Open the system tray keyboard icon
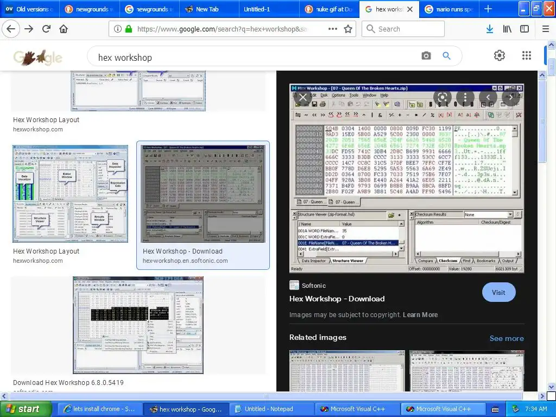Image resolution: width=556 pixels, height=417 pixels. coord(495,409)
